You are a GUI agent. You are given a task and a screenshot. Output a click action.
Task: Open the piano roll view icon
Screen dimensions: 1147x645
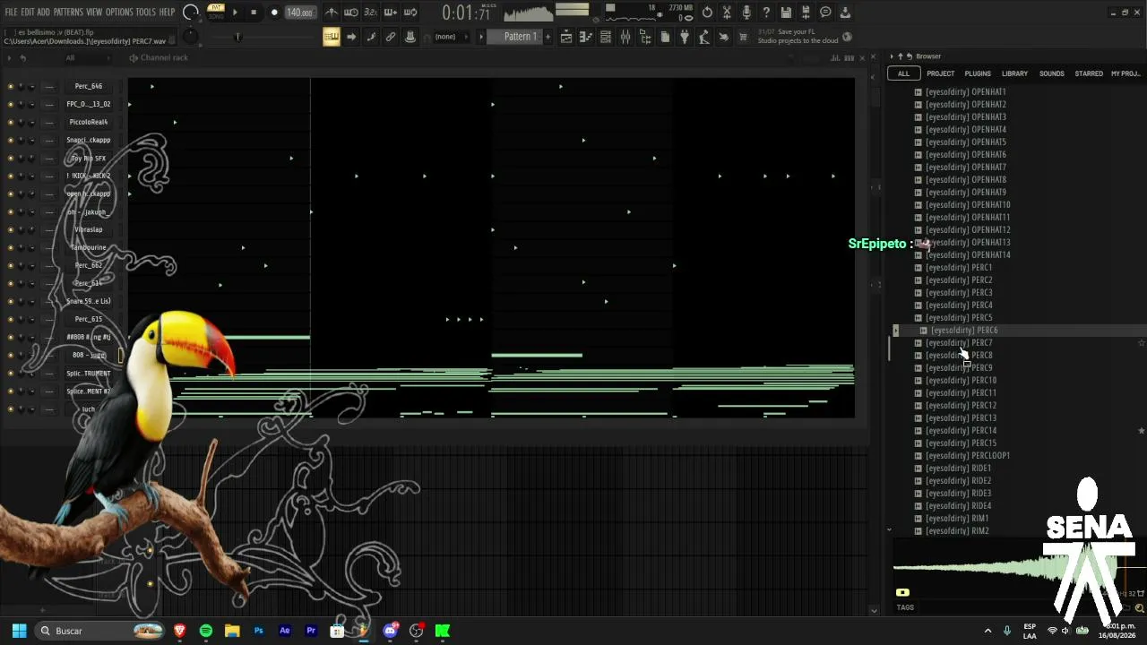coord(586,37)
